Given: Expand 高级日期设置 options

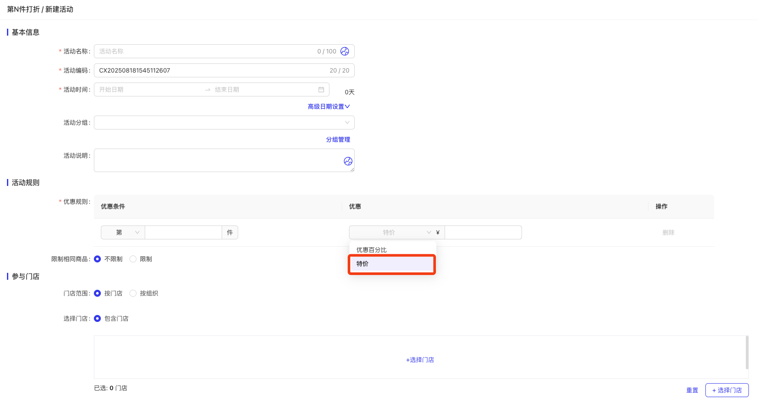Looking at the screenshot, I should tap(329, 106).
